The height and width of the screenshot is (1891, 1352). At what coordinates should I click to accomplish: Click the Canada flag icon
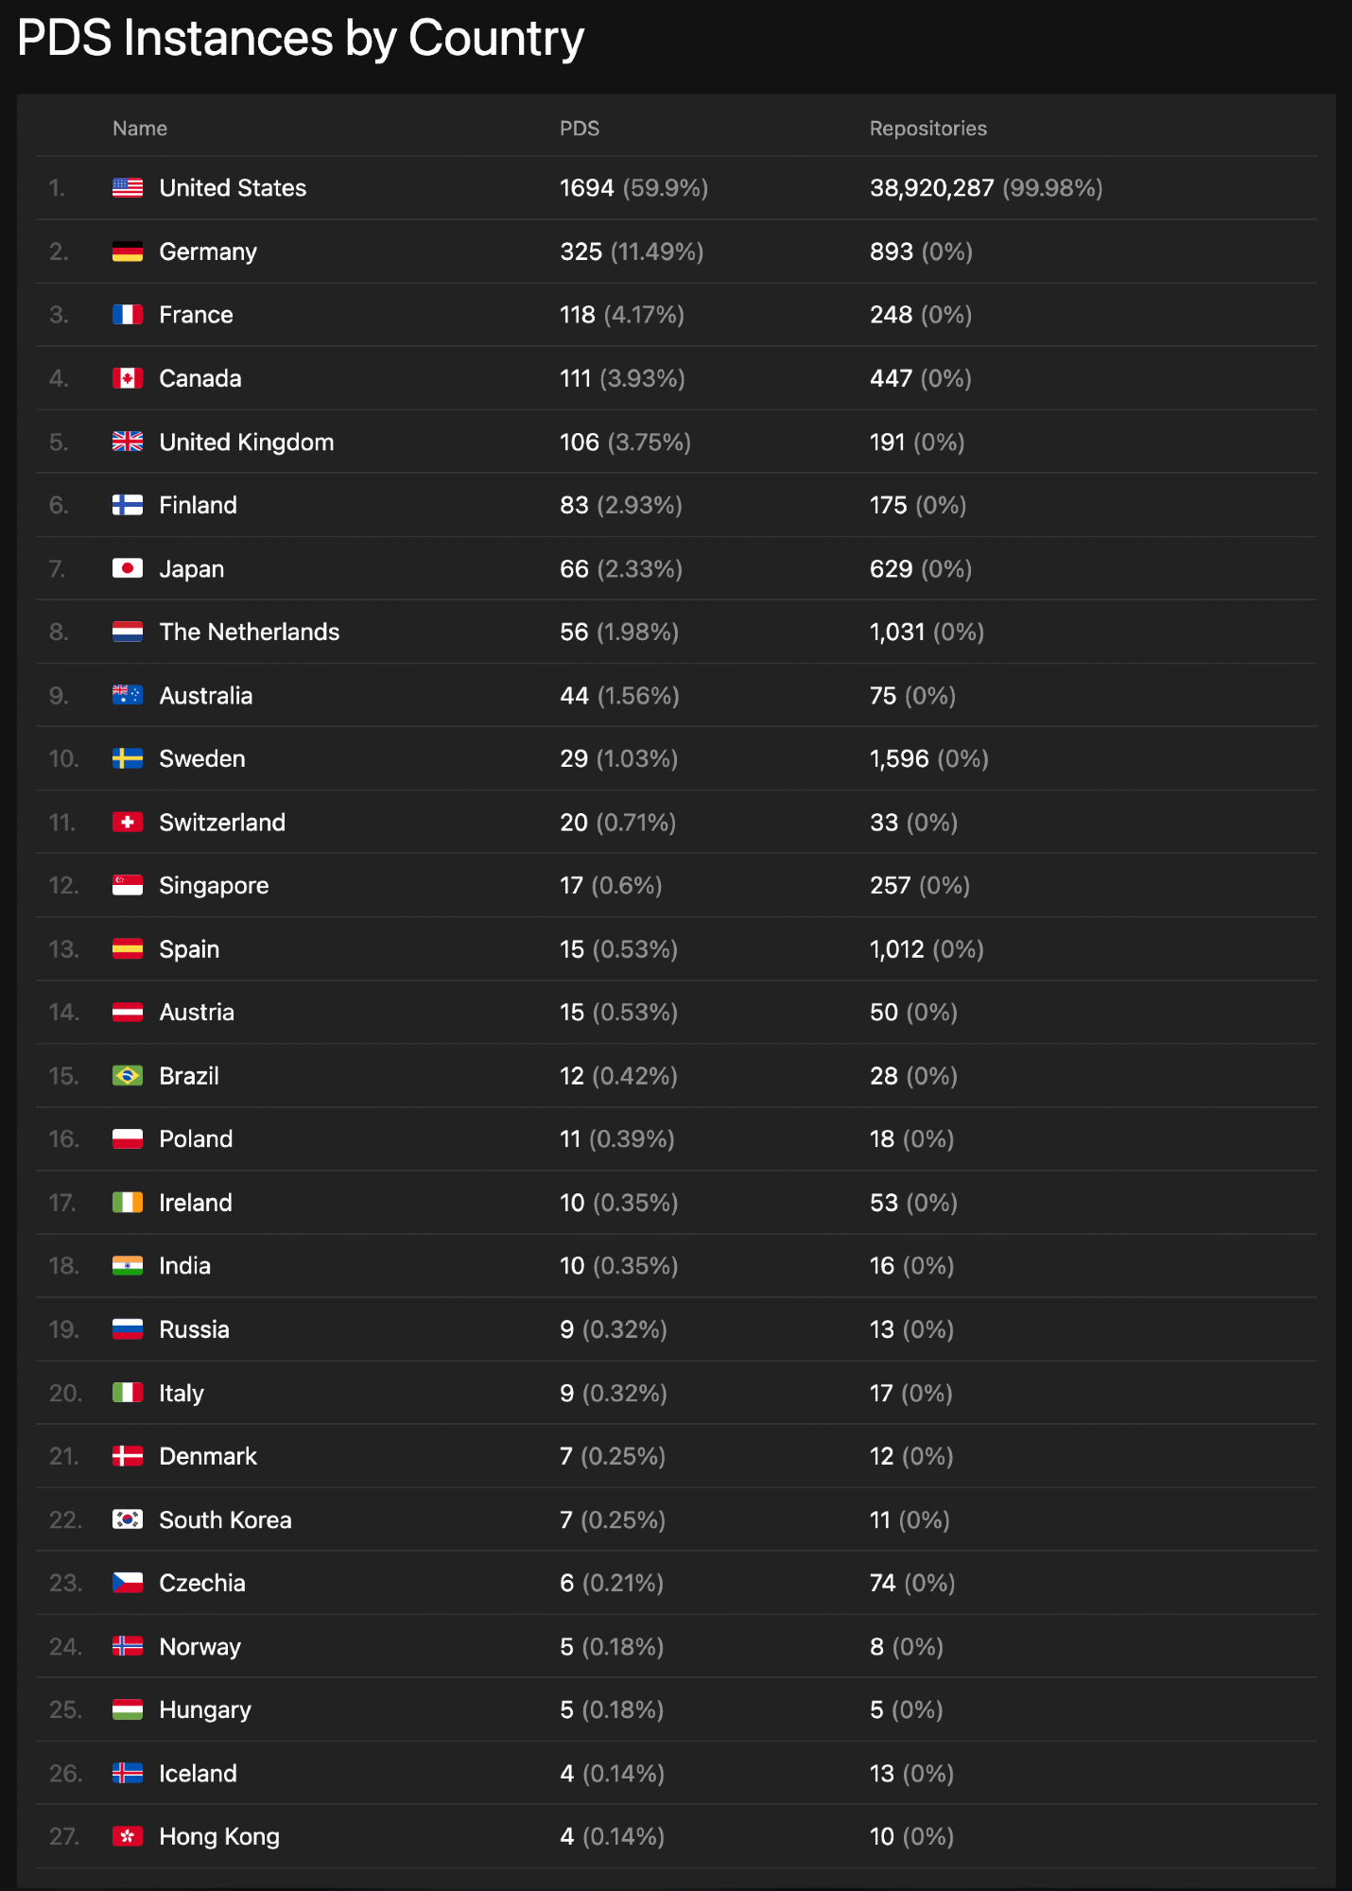pos(128,378)
